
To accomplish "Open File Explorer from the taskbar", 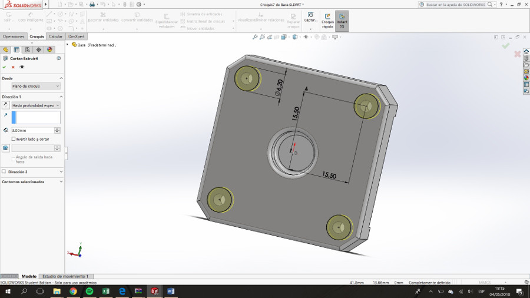I will coord(57,292).
